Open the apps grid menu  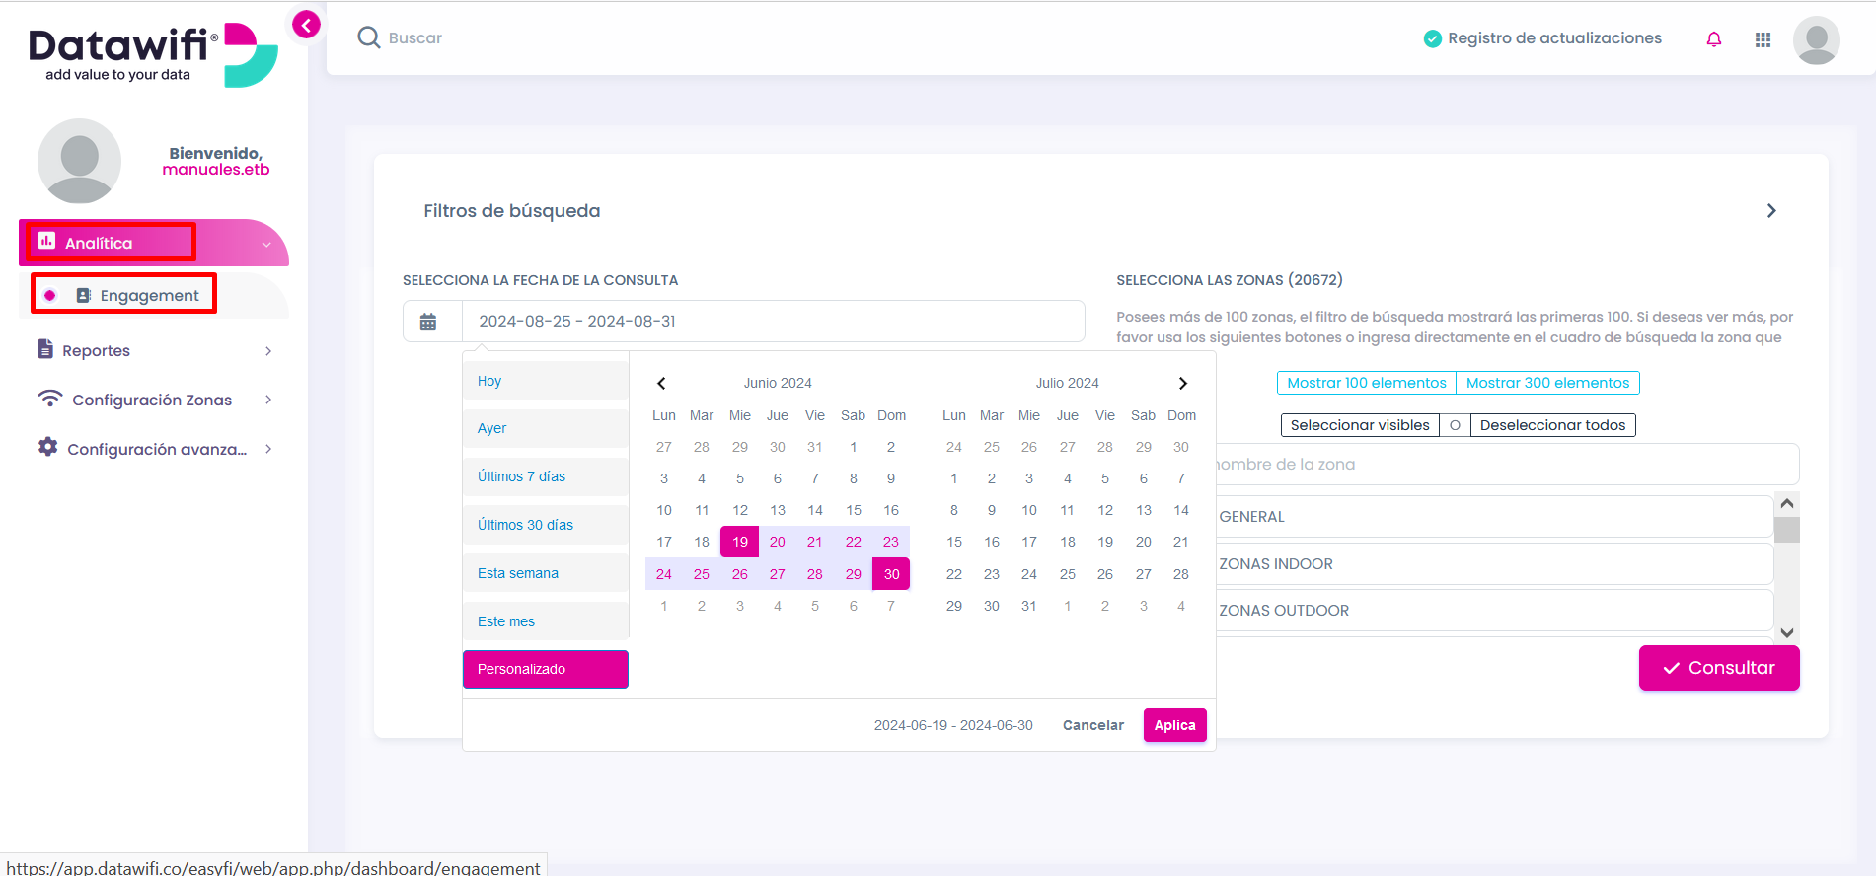[1763, 39]
